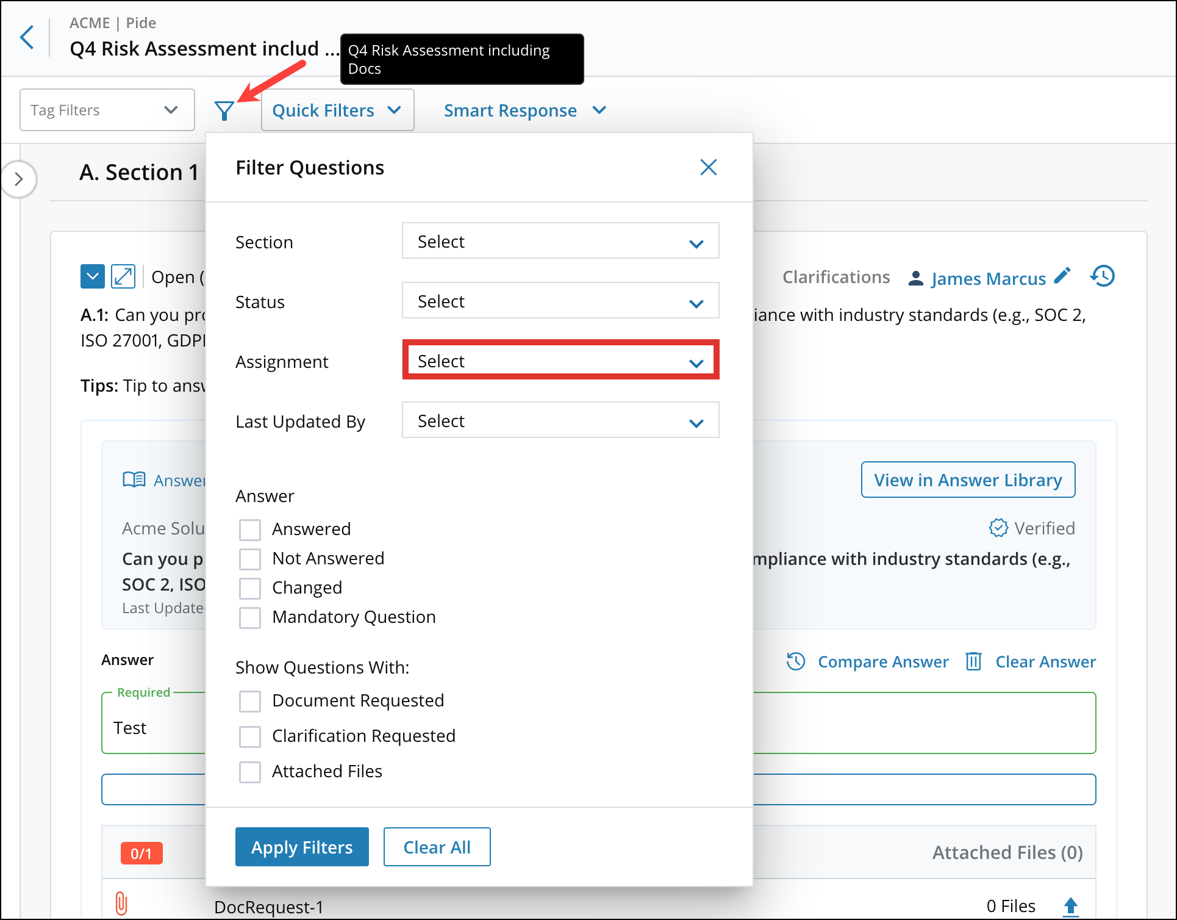Open the Section dropdown in Filter Questions
The height and width of the screenshot is (920, 1177).
[x=560, y=240]
